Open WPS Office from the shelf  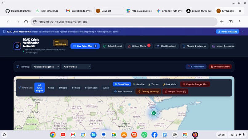click(134, 135)
